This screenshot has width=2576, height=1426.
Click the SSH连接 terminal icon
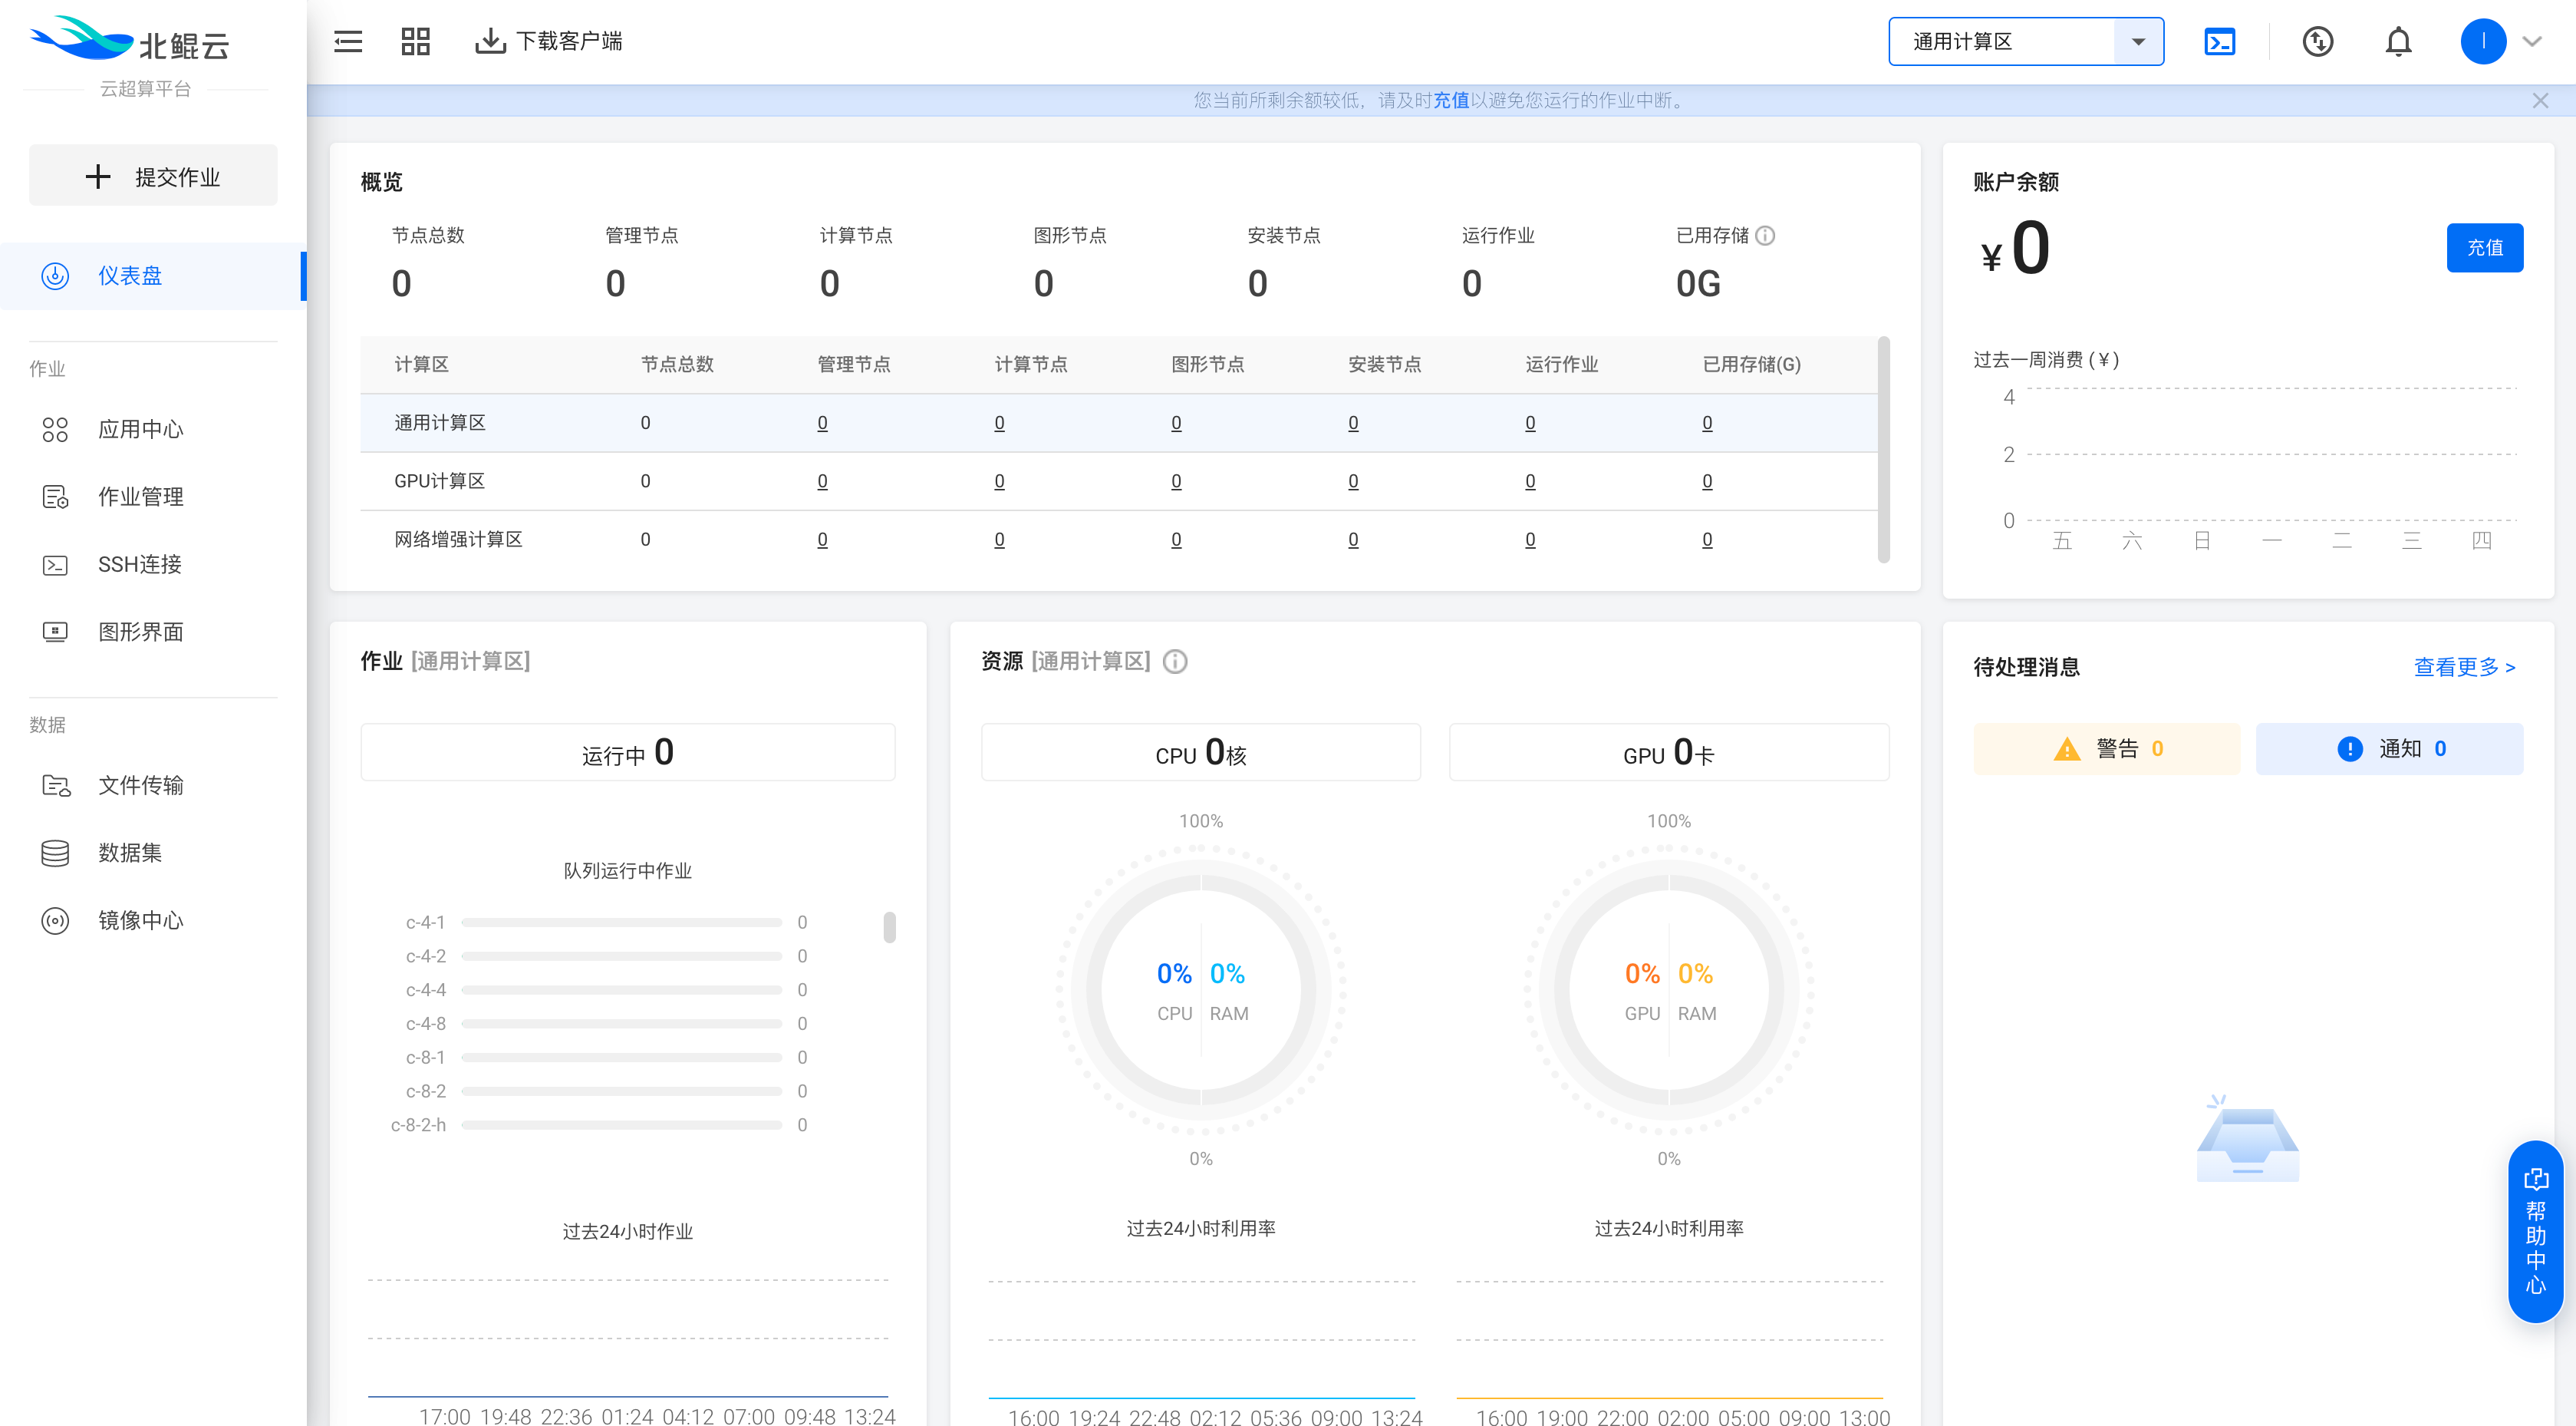[x=55, y=564]
